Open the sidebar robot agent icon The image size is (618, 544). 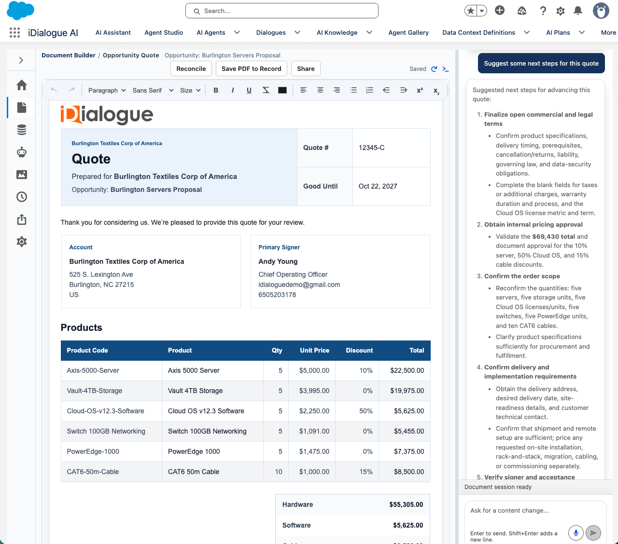pyautogui.click(x=22, y=152)
